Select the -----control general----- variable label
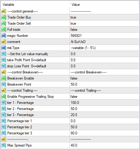Image resolution: width=140 pixels, height=149 pixels. (23, 11)
